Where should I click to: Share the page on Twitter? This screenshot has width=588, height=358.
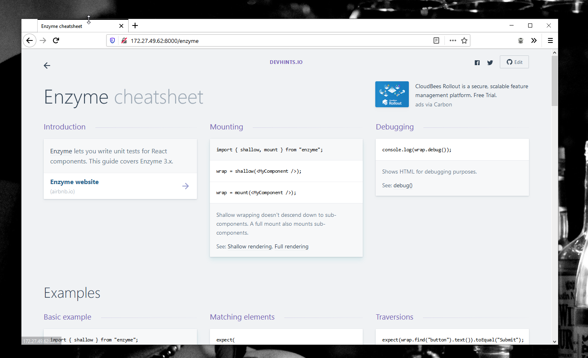tap(490, 63)
